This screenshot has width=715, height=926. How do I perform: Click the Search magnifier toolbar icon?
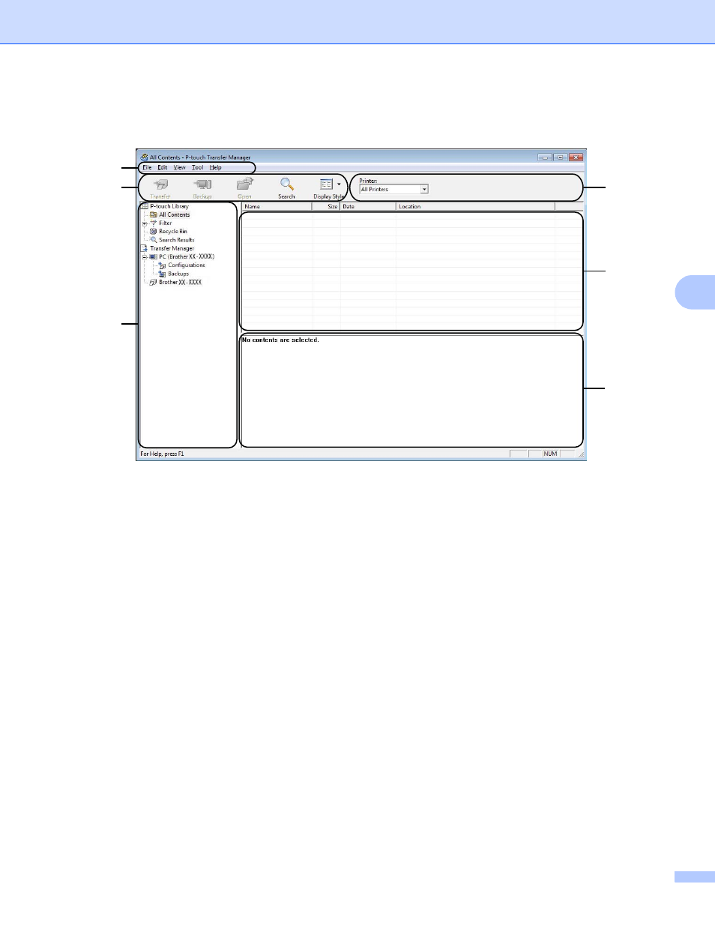coord(286,184)
